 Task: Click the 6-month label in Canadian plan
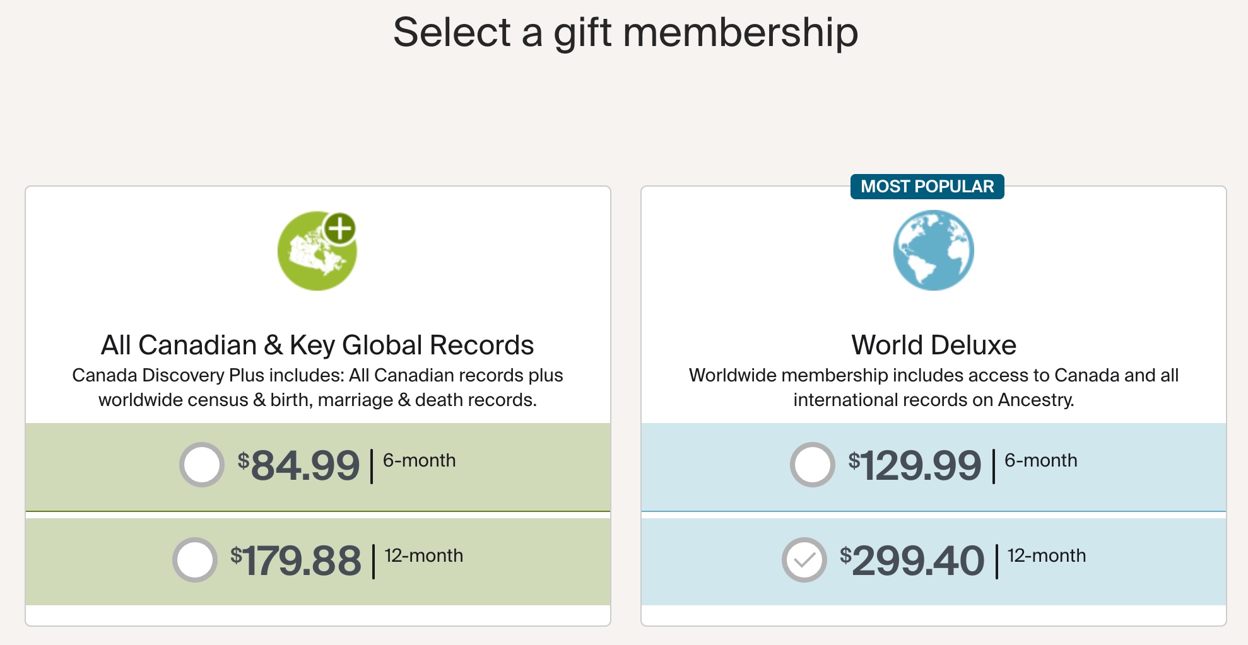(419, 460)
